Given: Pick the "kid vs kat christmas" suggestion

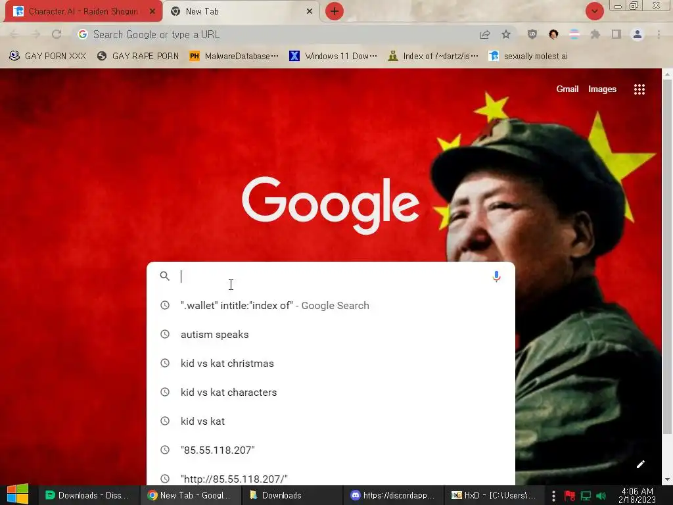Looking at the screenshot, I should (x=331, y=363).
